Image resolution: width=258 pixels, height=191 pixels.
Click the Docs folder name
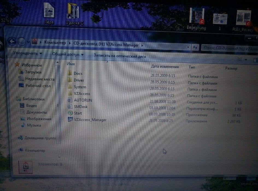coord(78,73)
